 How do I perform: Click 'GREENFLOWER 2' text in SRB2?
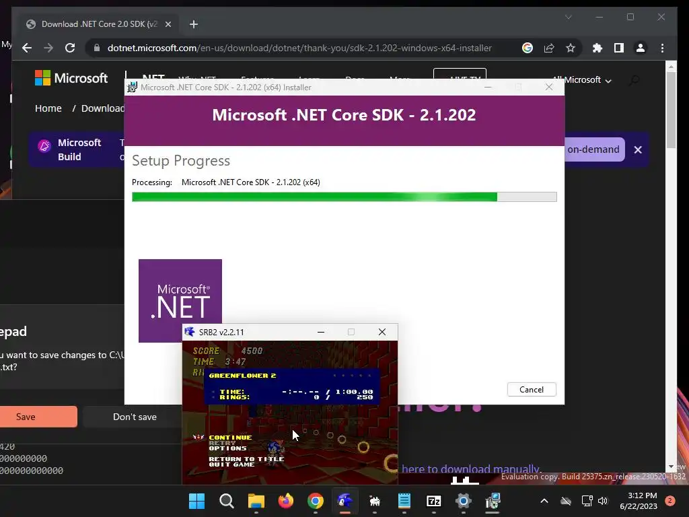click(x=242, y=376)
